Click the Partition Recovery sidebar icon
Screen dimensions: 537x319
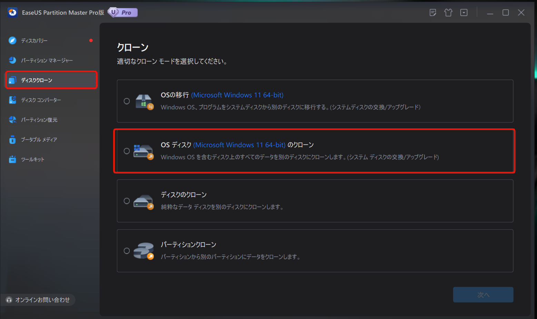pos(12,120)
